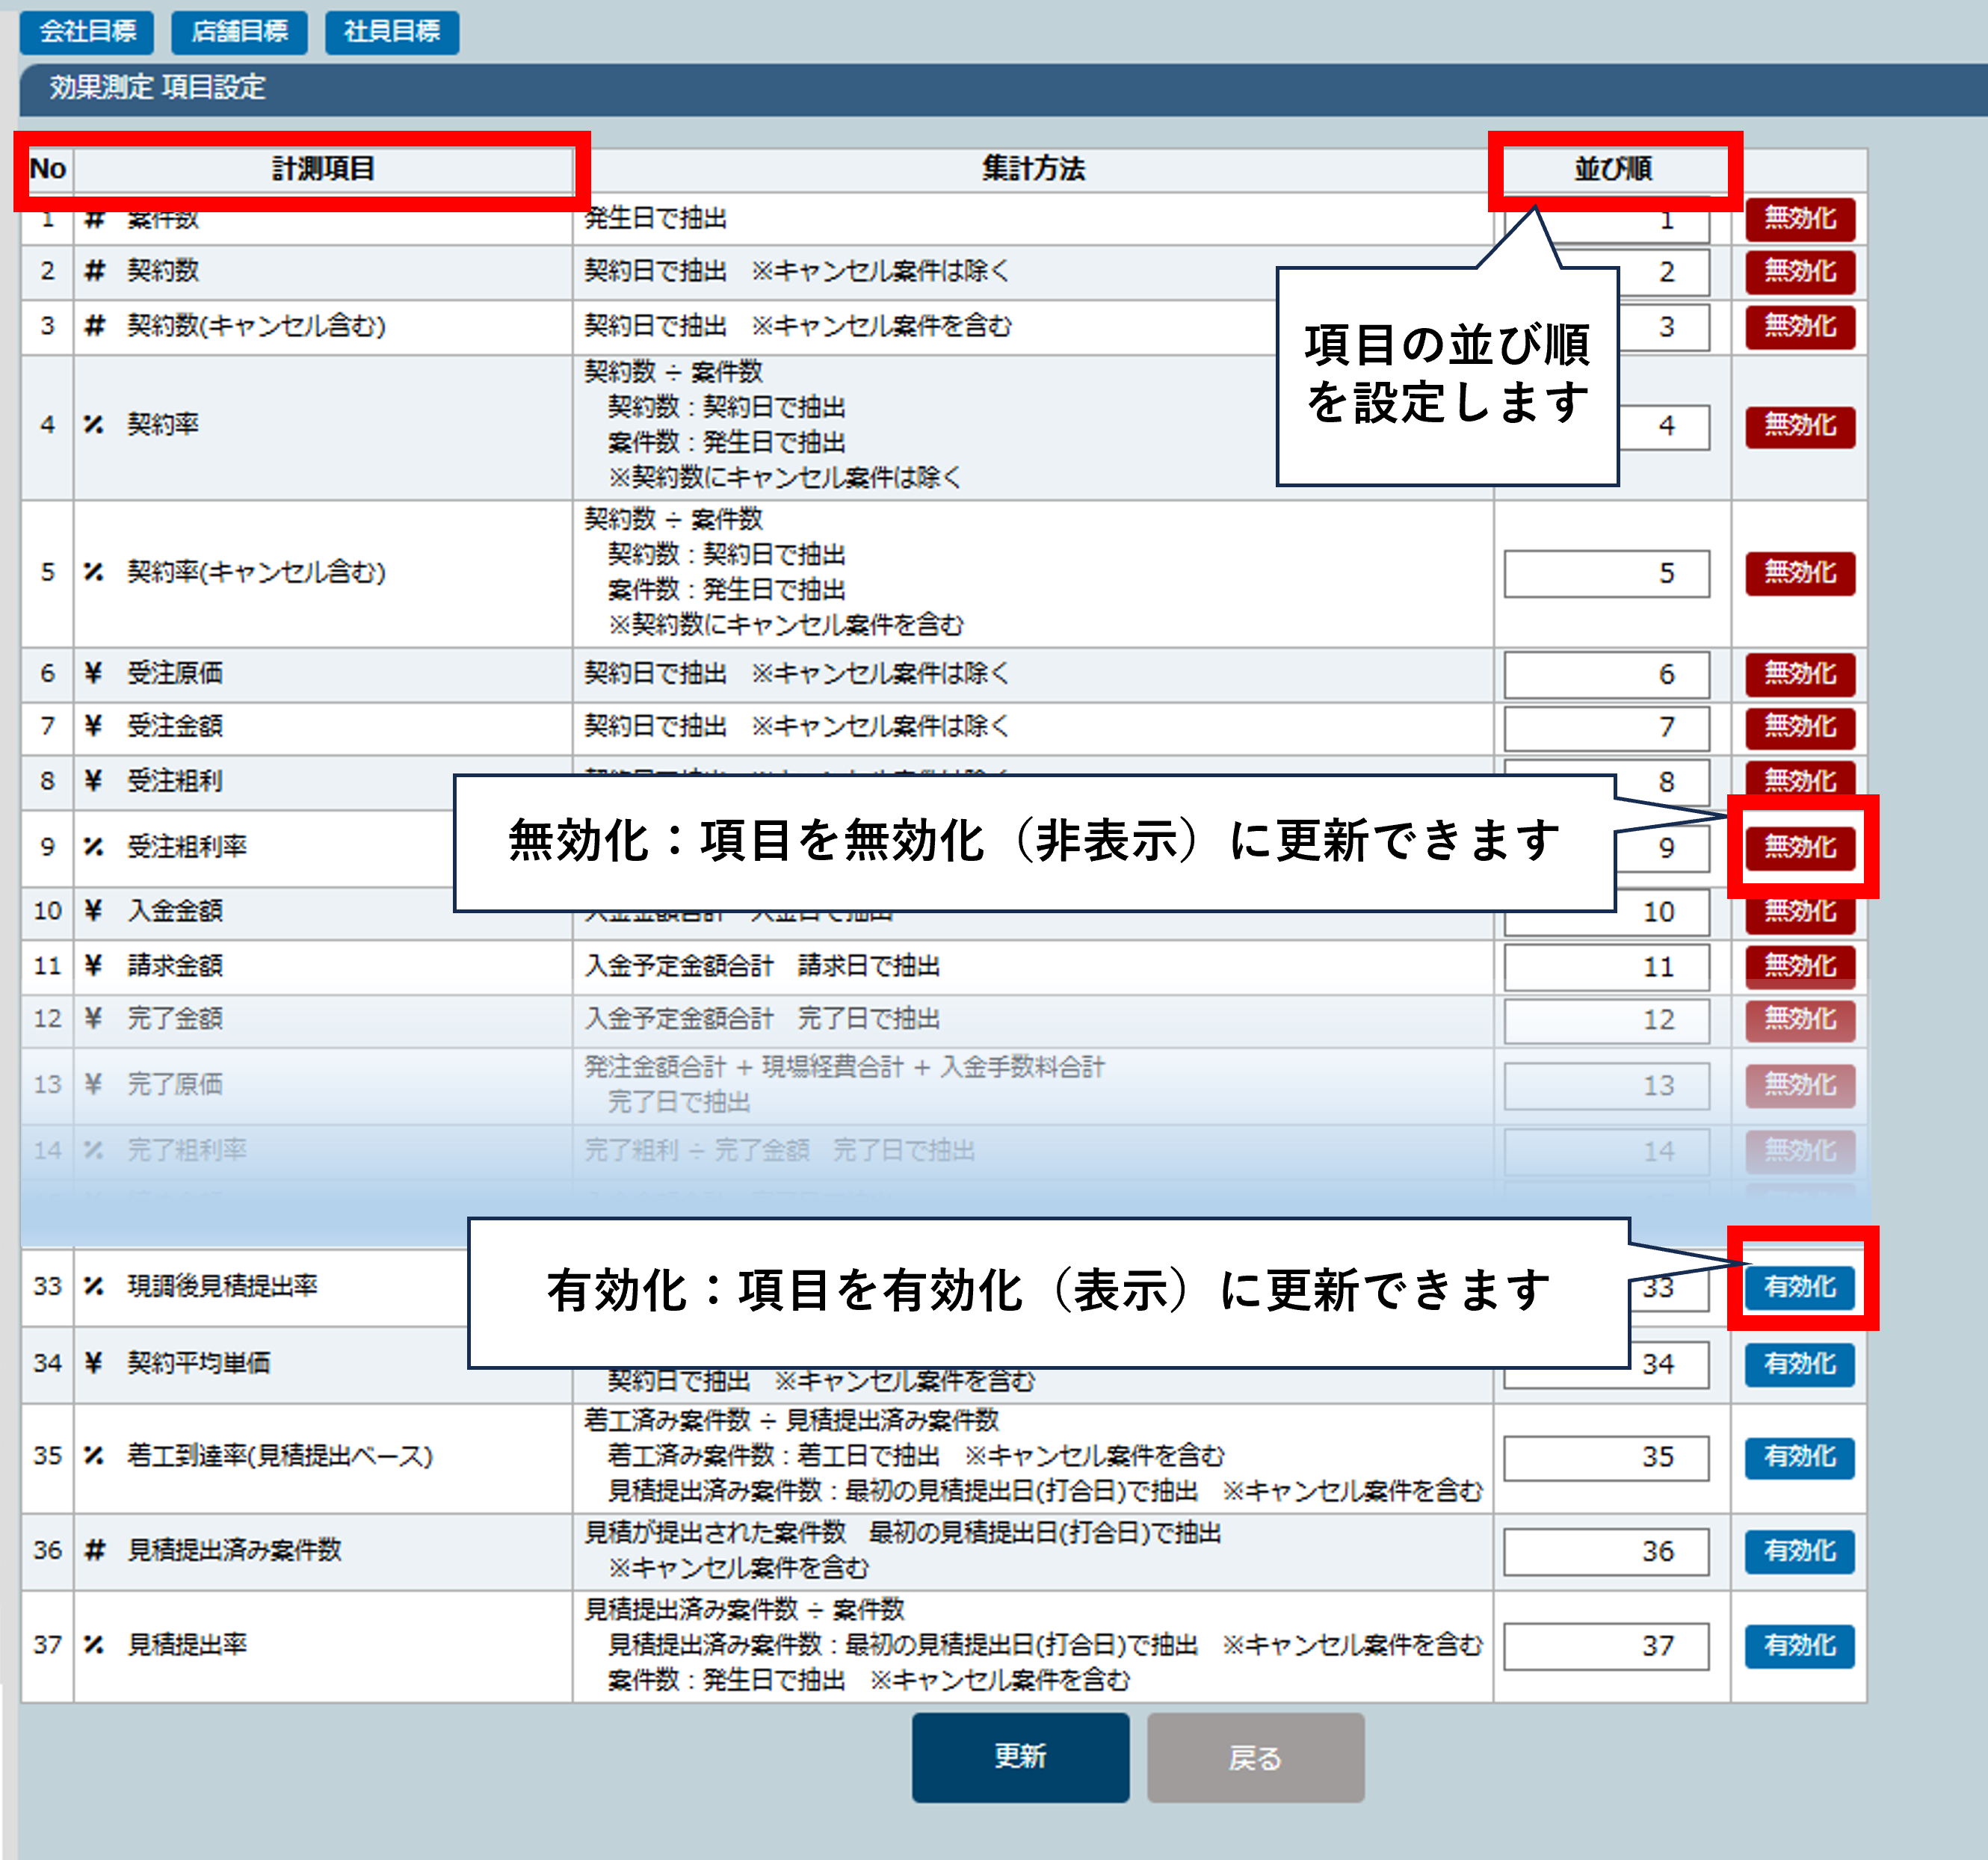
Task: Go to the 社員目標 tab
Action: 391,32
